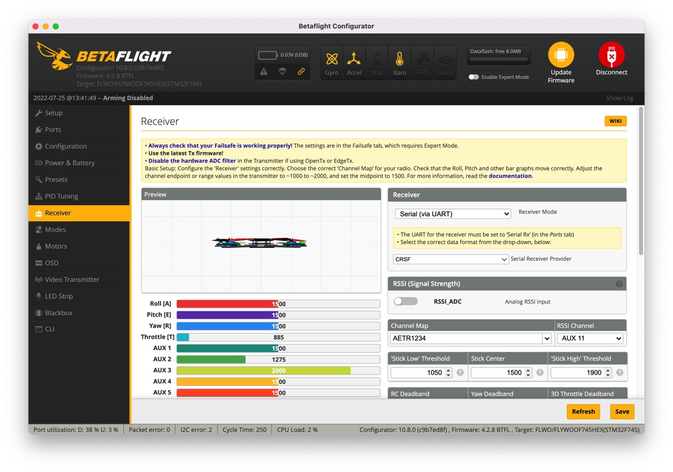Switch to the Presets tab
Image resolution: width=673 pixels, height=472 pixels.
coord(79,179)
